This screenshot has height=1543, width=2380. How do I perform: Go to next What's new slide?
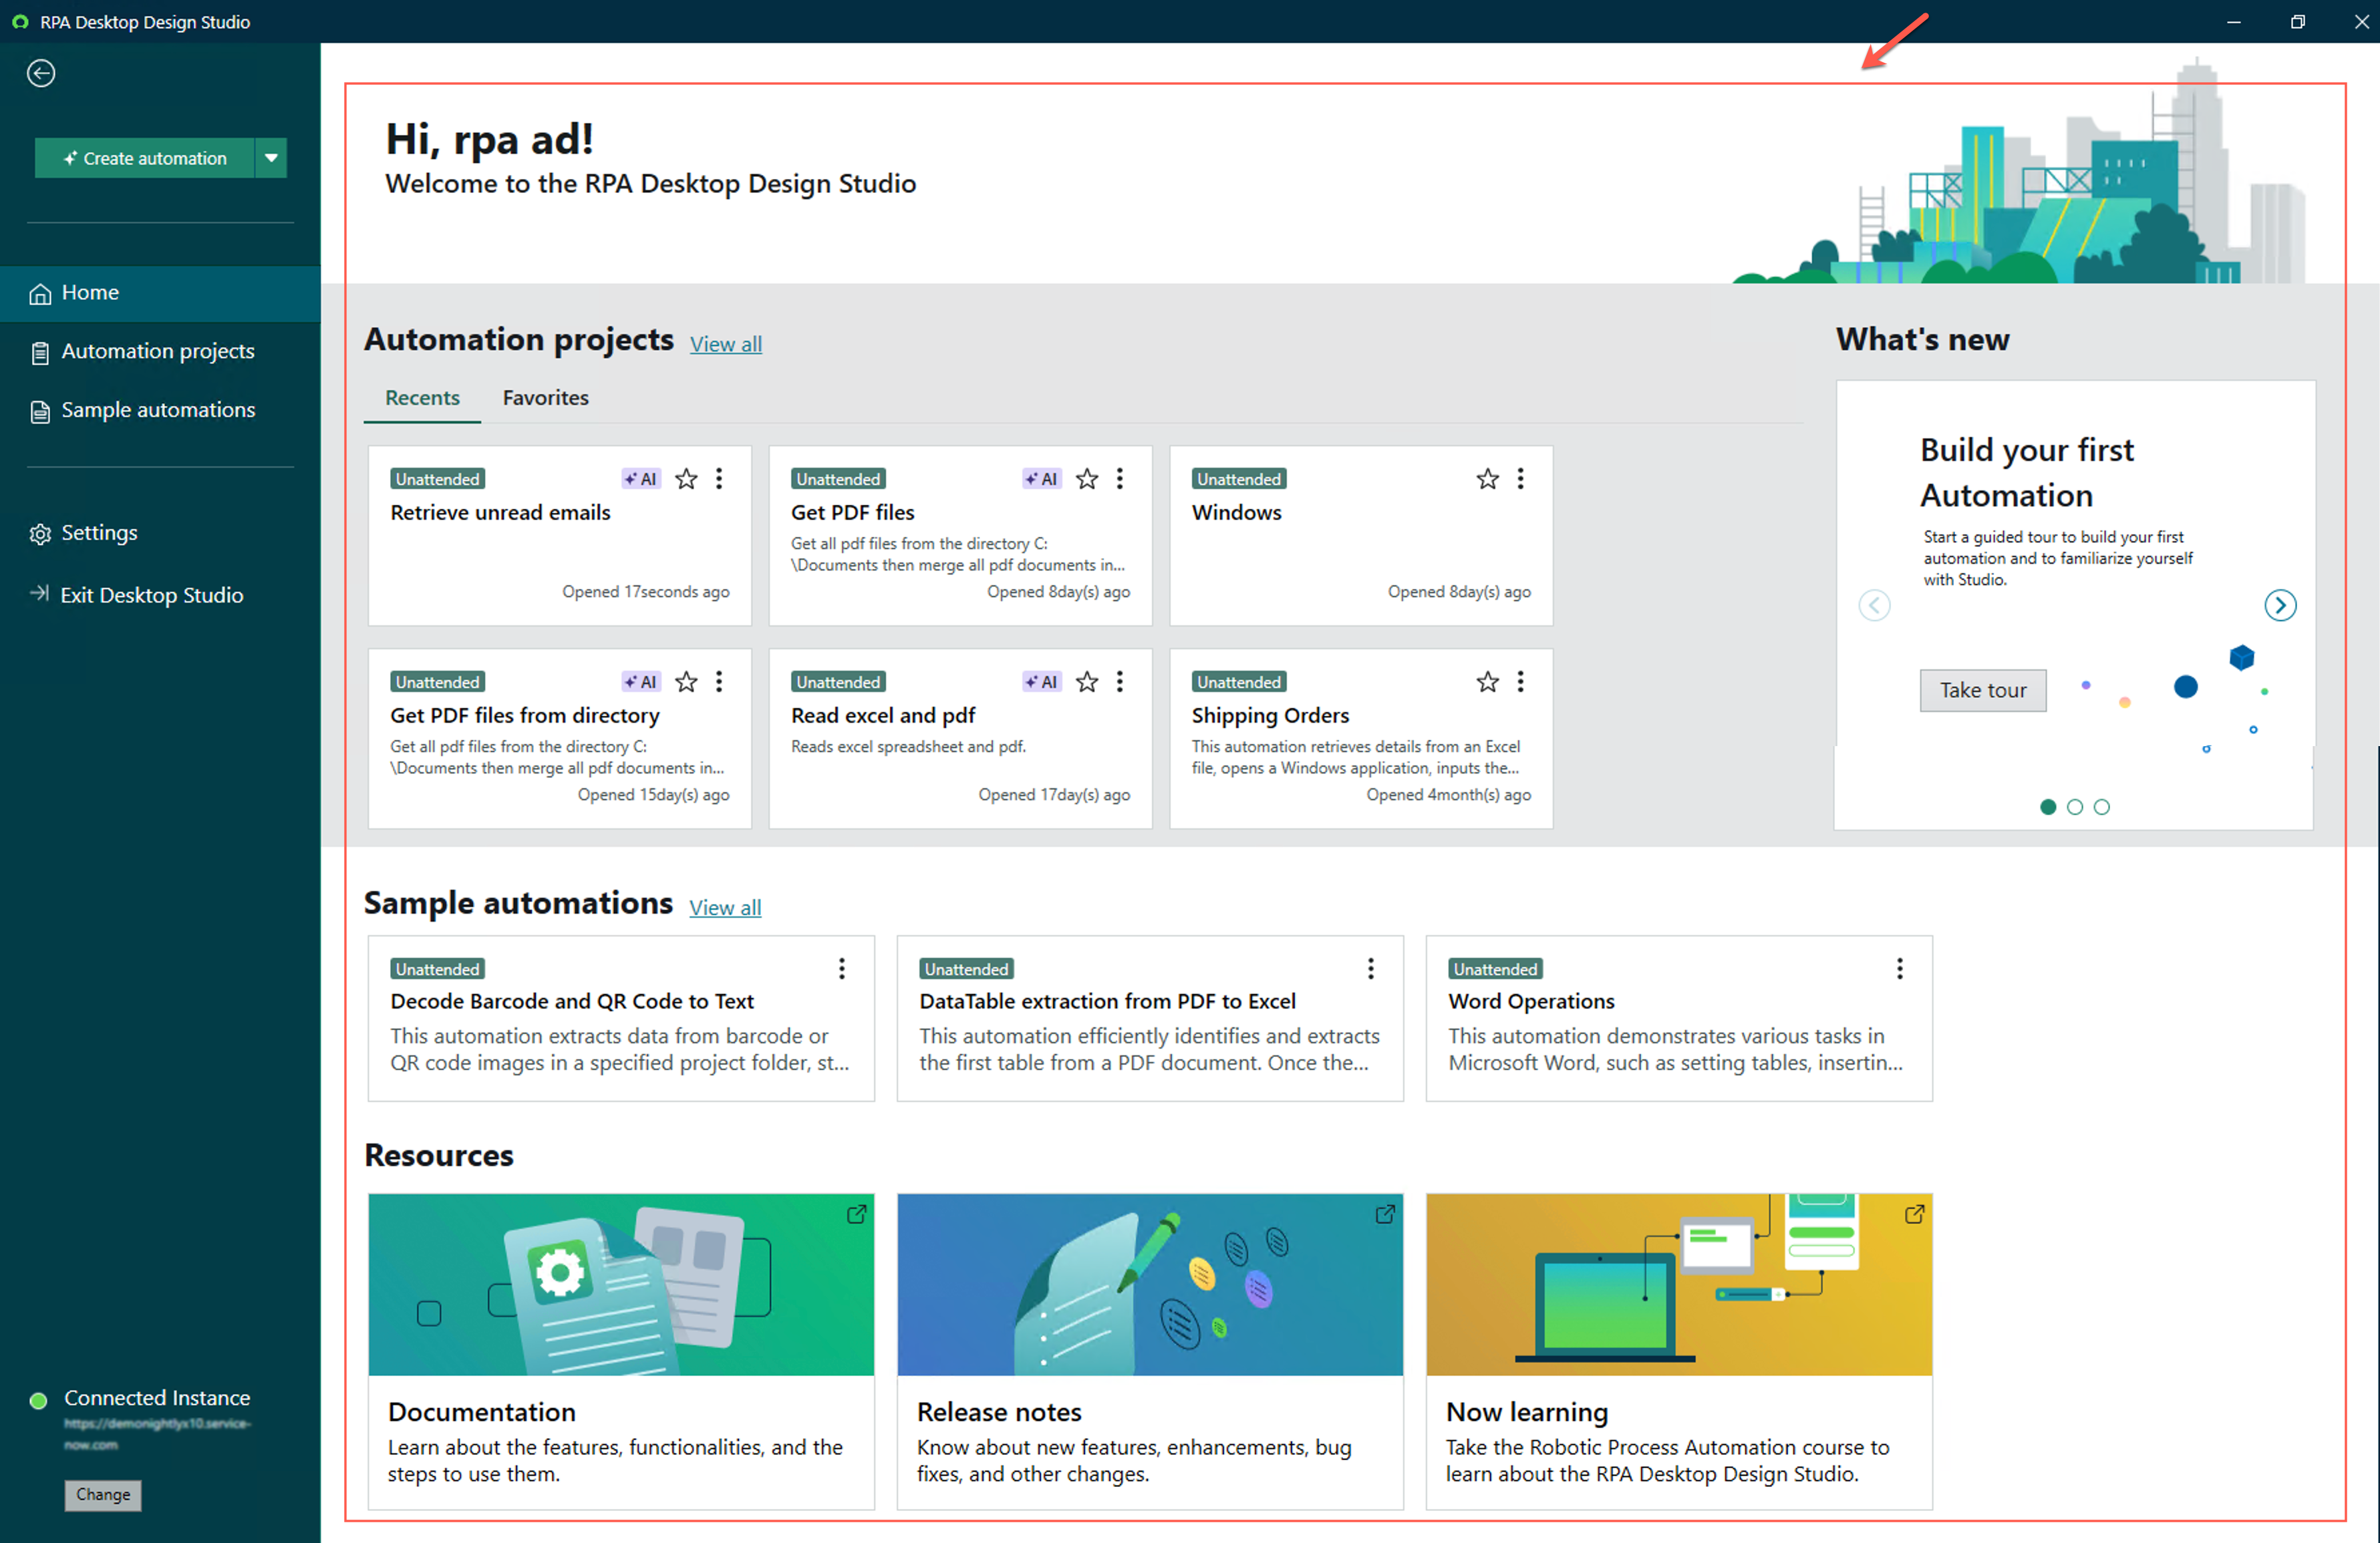2280,605
